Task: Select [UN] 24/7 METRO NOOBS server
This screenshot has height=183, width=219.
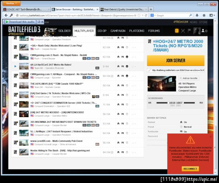Action: (x=78, y=114)
